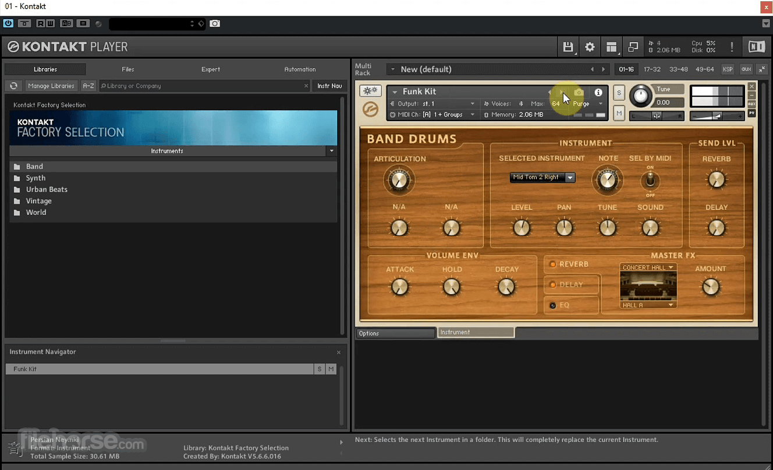Switch to the Expert tab
The image size is (773, 470).
coord(211,69)
